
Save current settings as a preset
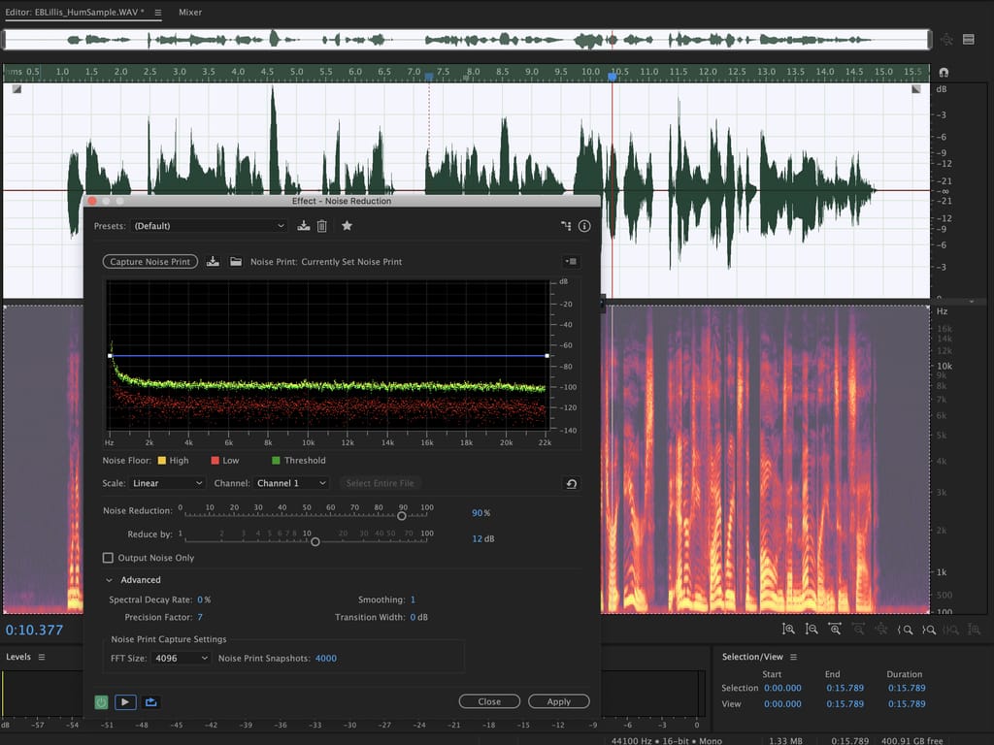click(x=304, y=226)
